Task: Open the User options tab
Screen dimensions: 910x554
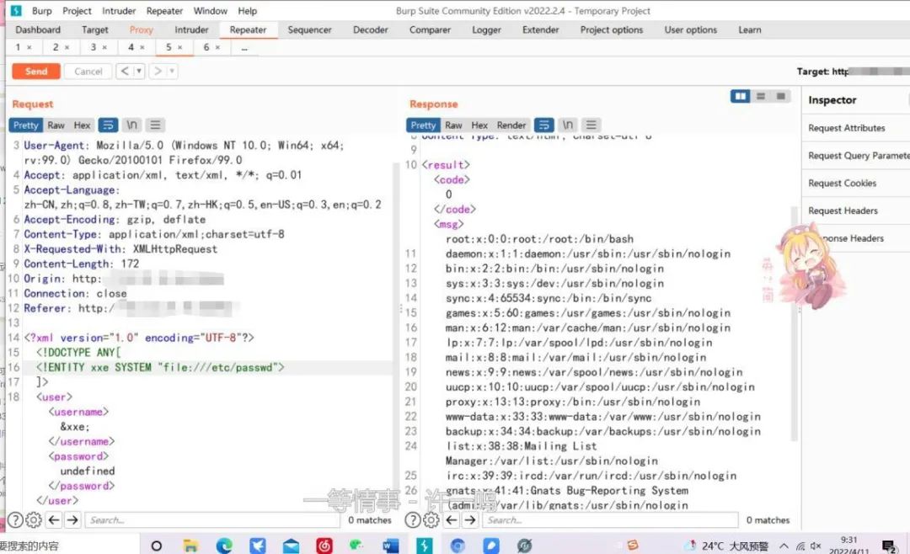Action: 691,29
